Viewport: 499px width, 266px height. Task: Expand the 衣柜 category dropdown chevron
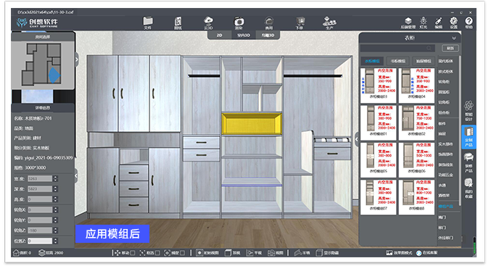coord(454,38)
